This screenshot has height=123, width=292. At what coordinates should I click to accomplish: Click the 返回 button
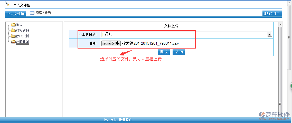click(x=178, y=52)
